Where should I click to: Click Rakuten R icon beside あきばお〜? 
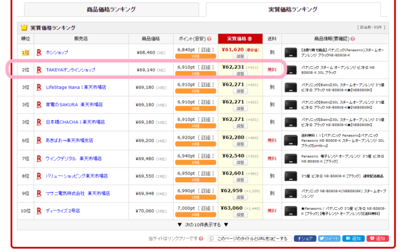coord(39,140)
